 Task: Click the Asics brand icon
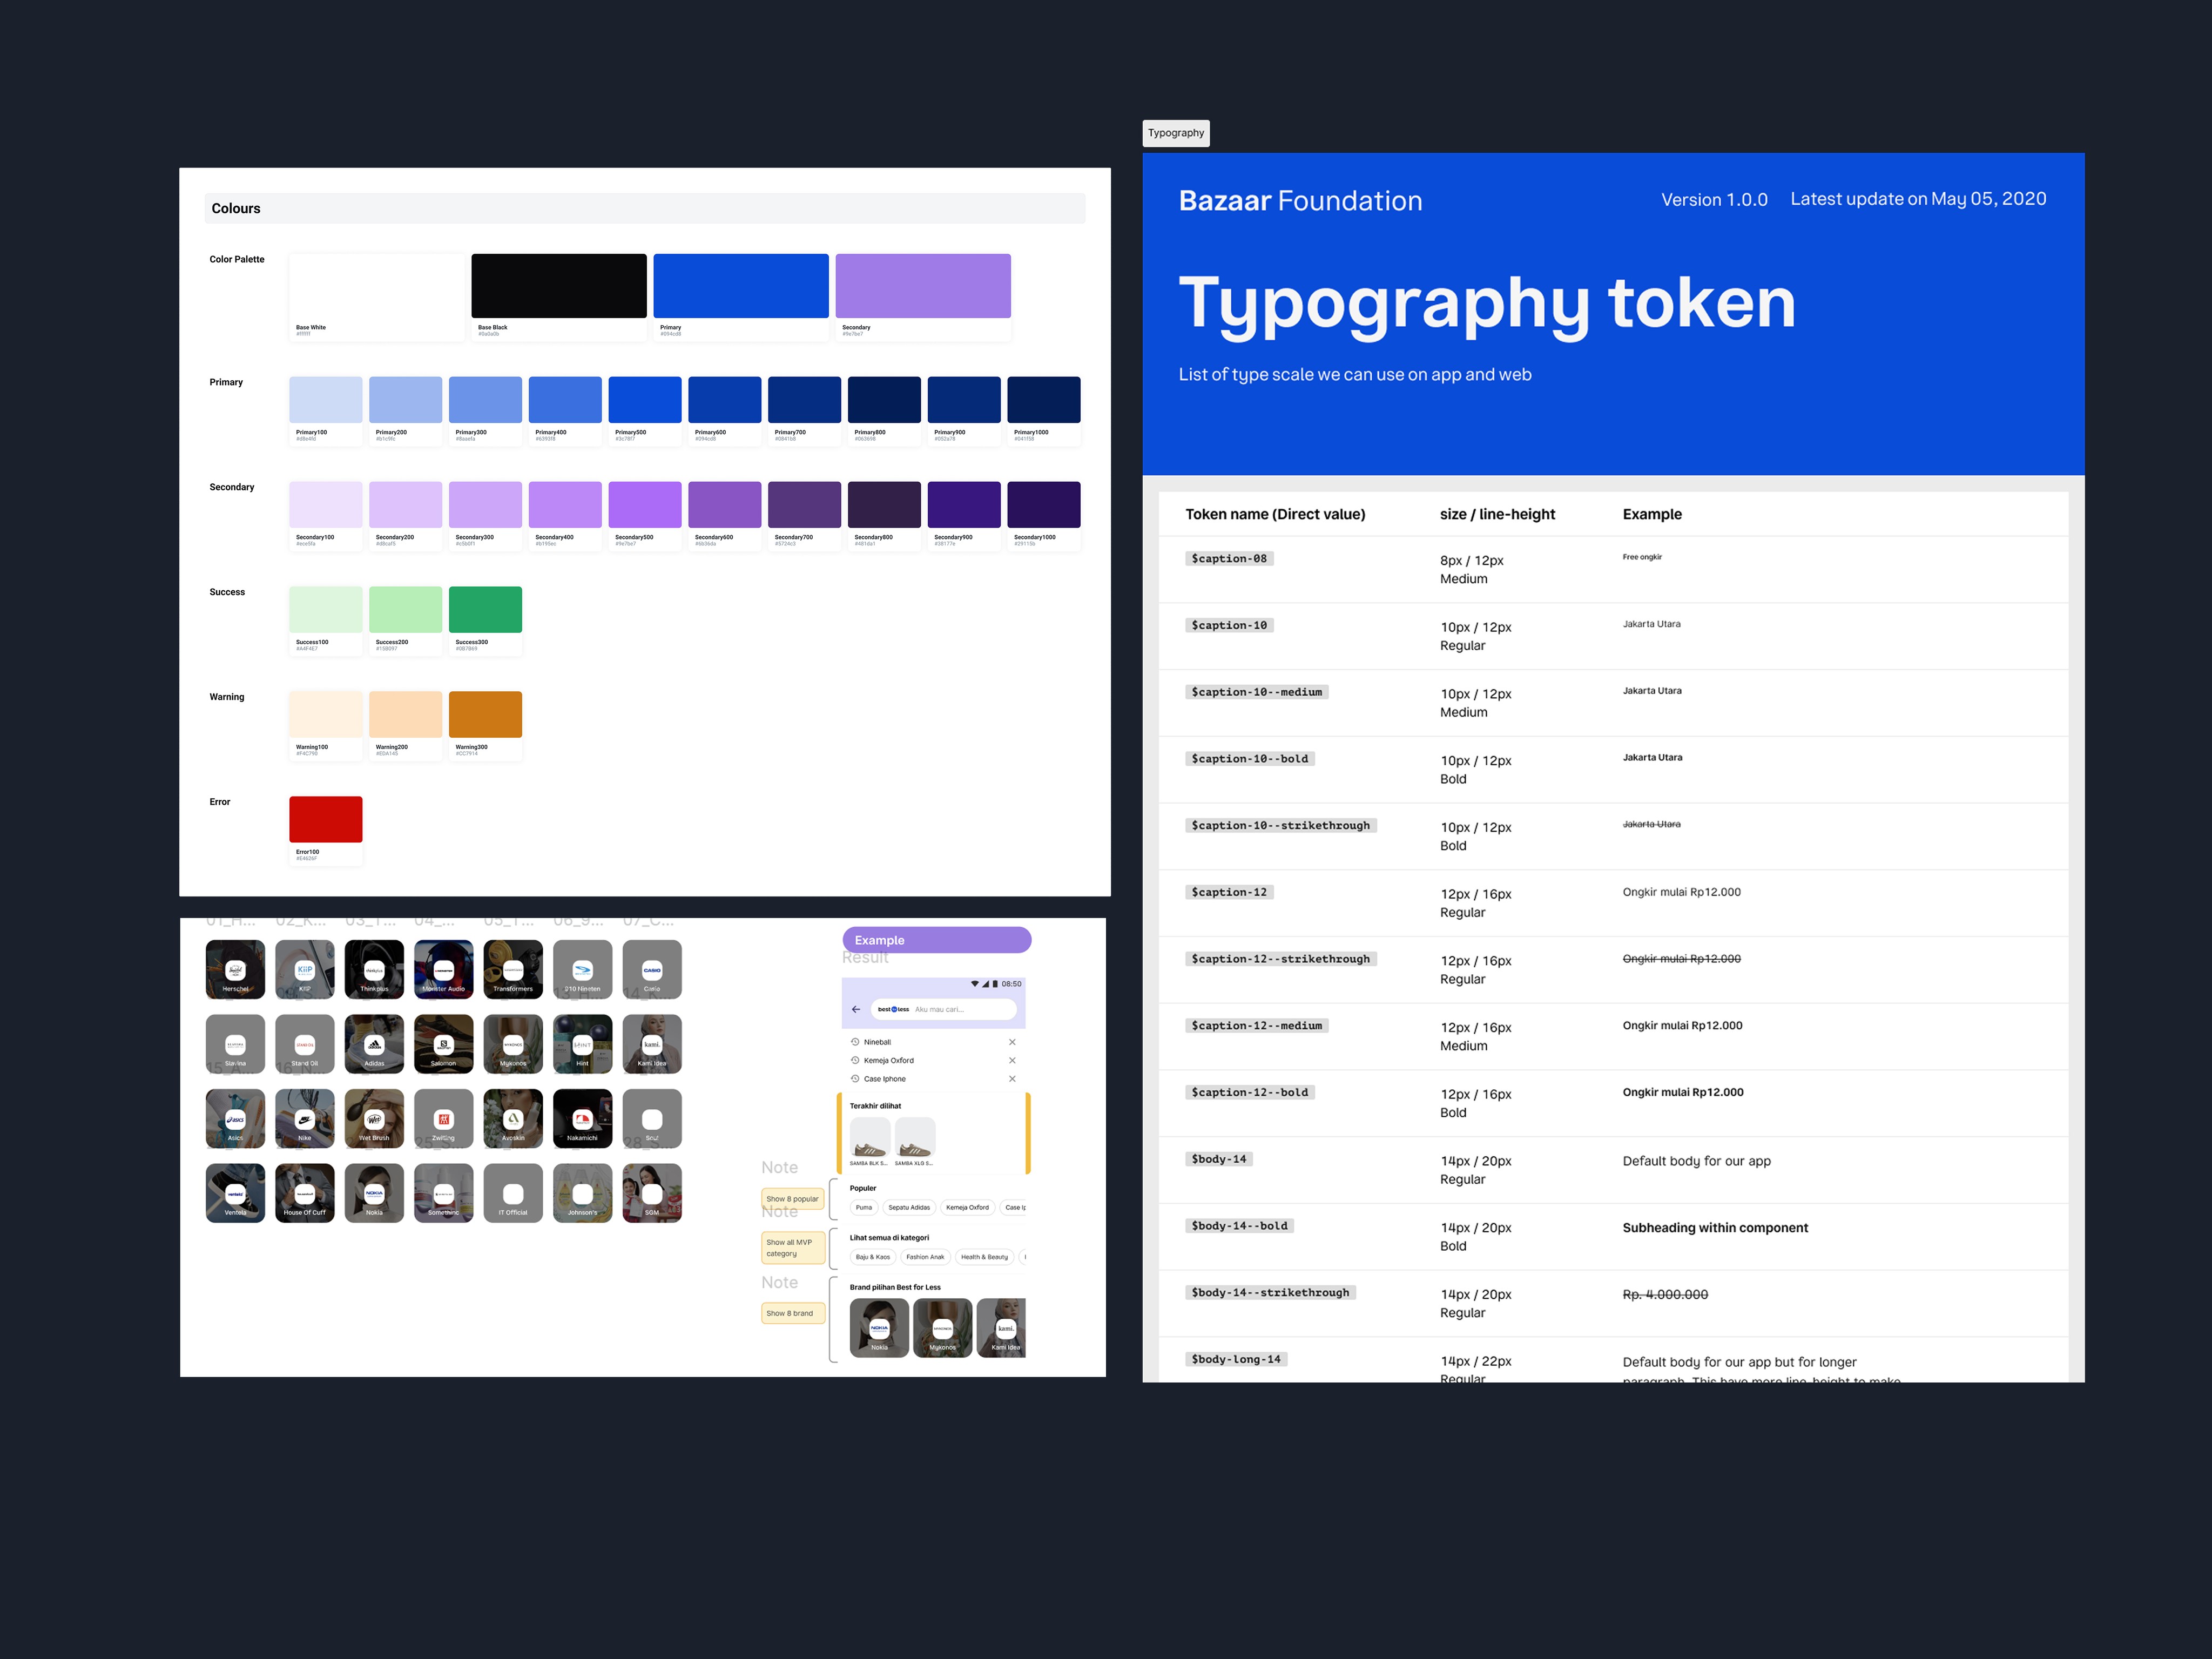(235, 1122)
